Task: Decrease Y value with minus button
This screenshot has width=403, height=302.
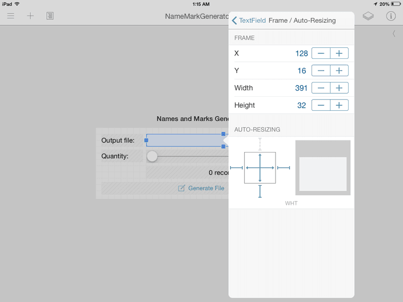Action: [x=321, y=70]
